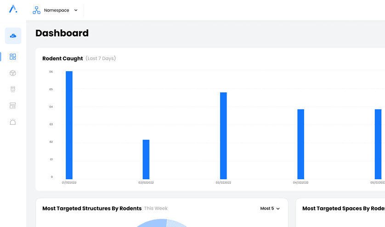Image resolution: width=385 pixels, height=227 pixels.
Task: Open the Most 5 dropdown
Action: tap(270, 209)
